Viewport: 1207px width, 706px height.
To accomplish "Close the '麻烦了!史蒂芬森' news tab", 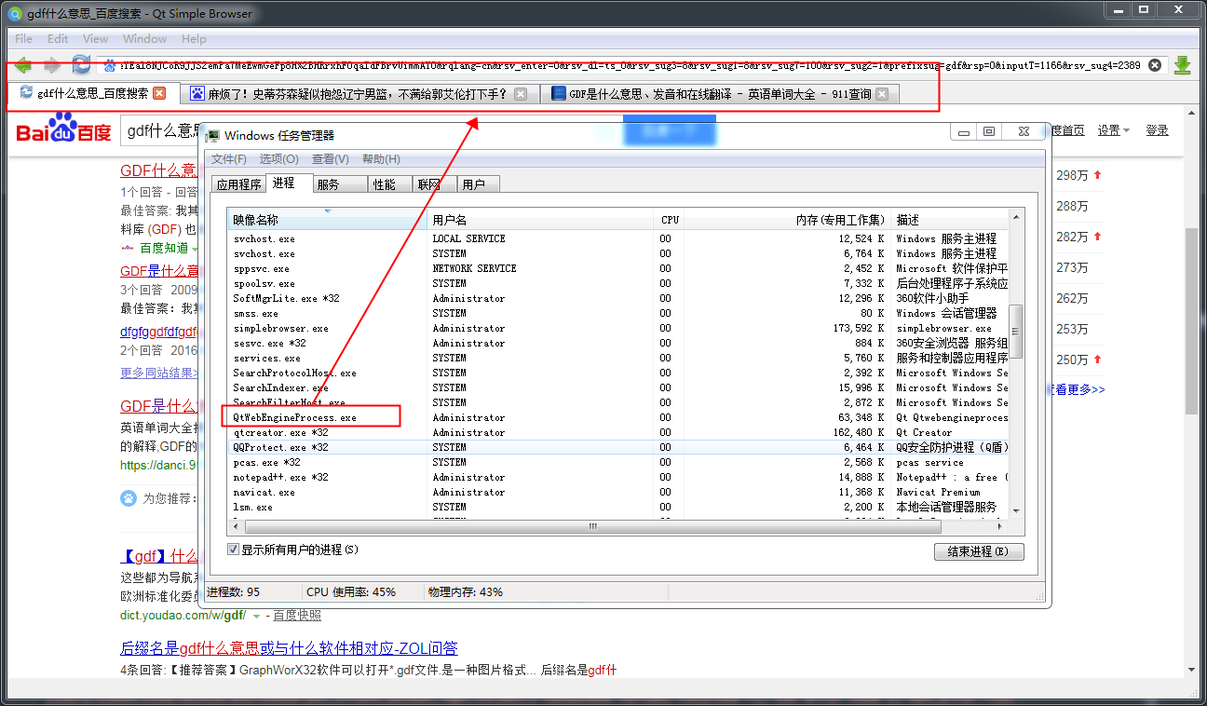I will 521,94.
